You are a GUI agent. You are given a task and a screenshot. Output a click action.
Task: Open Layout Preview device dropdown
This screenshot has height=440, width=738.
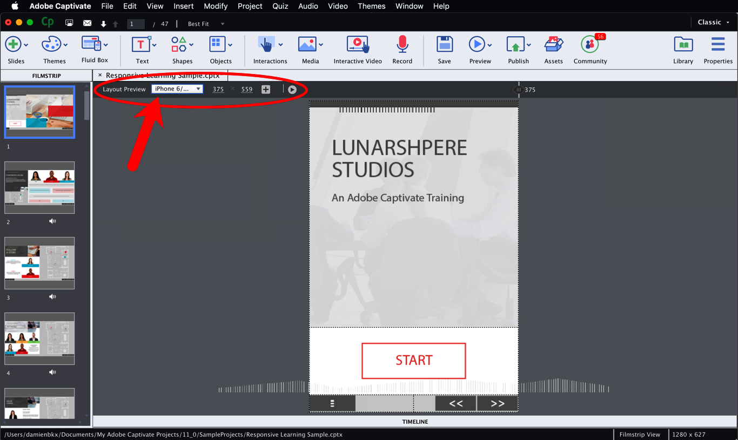pyautogui.click(x=177, y=89)
